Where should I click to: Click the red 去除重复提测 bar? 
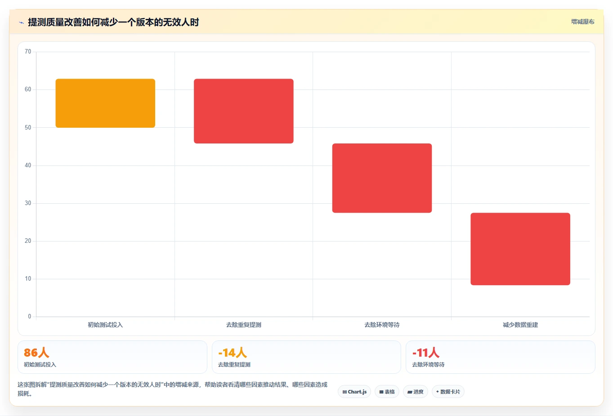click(x=244, y=111)
